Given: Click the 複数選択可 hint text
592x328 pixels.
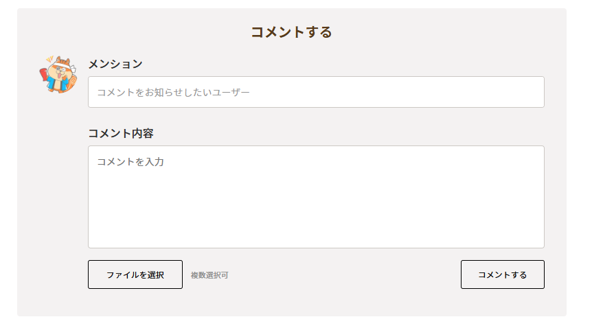Looking at the screenshot, I should pos(209,275).
